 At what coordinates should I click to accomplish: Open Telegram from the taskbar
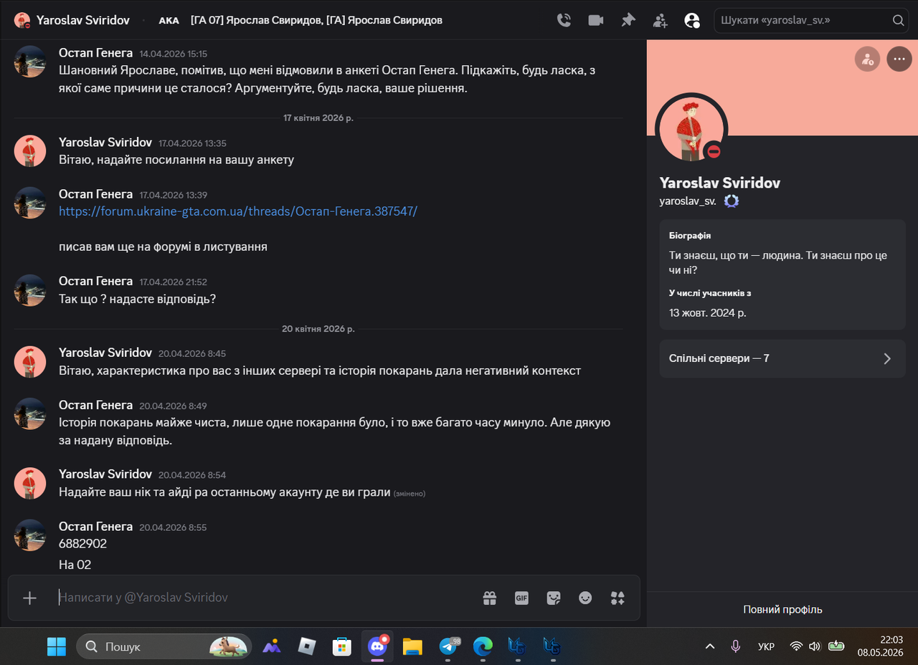pos(448,646)
